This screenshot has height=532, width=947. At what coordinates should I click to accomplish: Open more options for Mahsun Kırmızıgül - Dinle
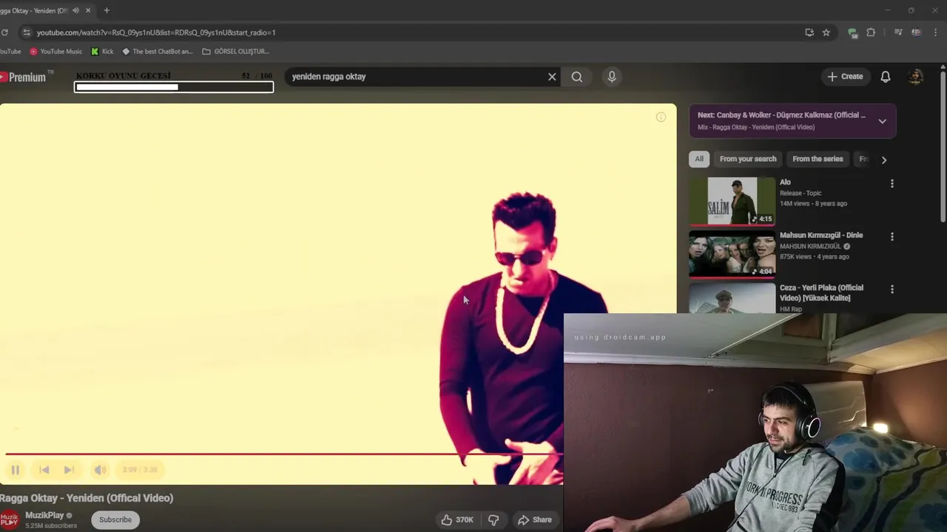coord(892,236)
